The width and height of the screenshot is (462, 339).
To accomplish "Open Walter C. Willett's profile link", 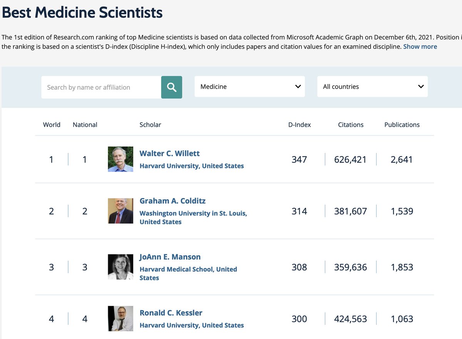I will [x=169, y=153].
